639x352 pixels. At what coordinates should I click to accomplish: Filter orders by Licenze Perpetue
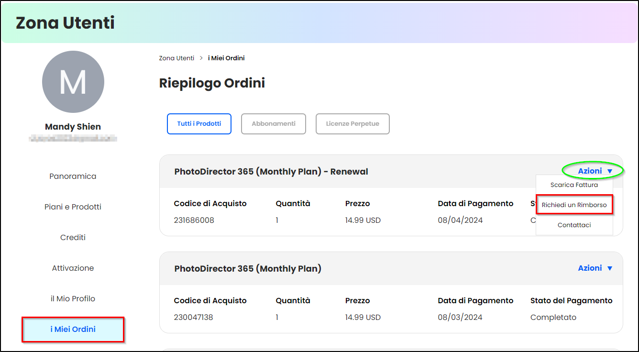click(353, 123)
